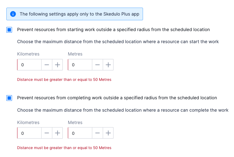234x157 pixels.
Task: Increase Metres for the start work distance
Action: click(108, 65)
